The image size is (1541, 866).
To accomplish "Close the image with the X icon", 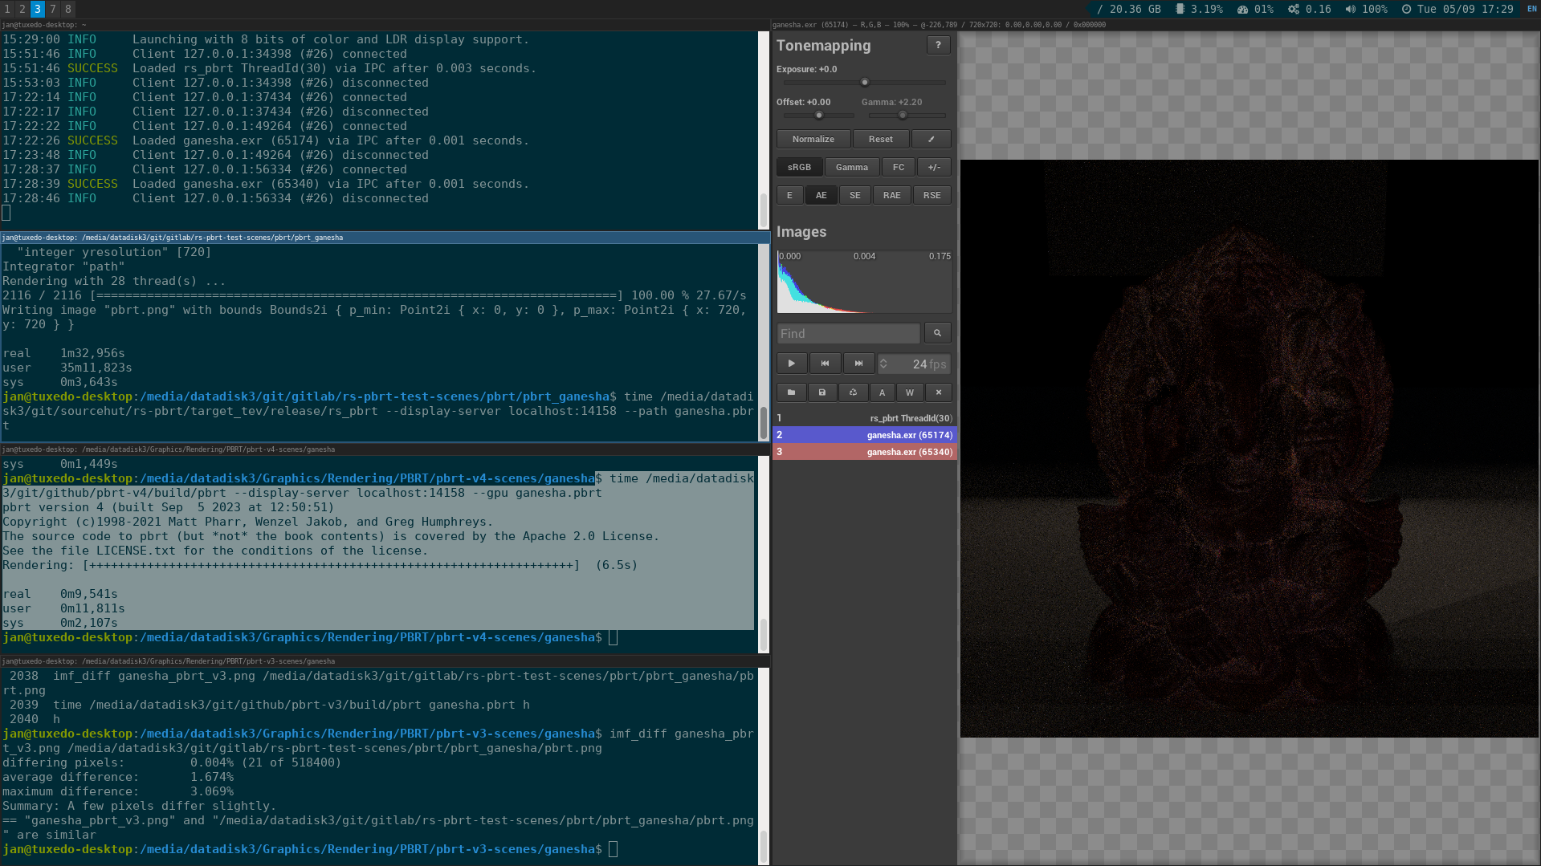I will tap(938, 392).
